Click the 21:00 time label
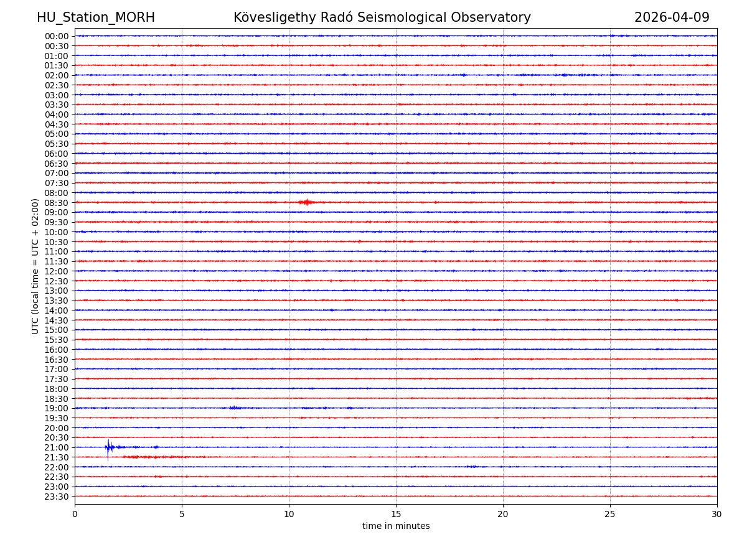The width and height of the screenshot is (747, 560). (57, 447)
